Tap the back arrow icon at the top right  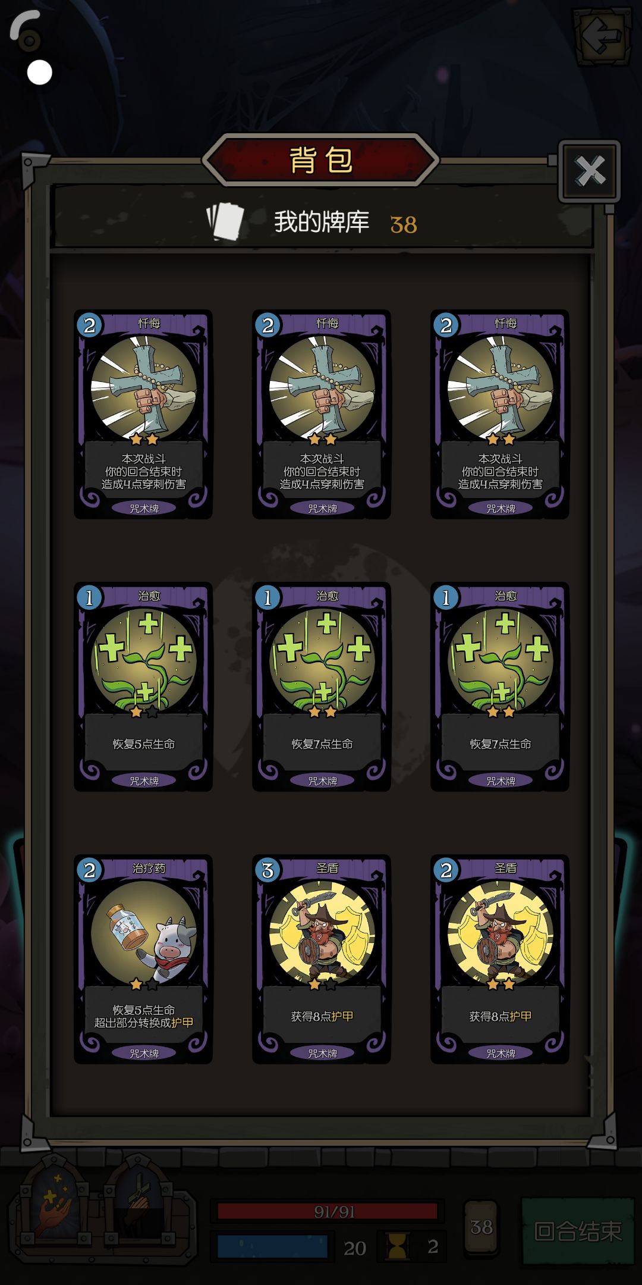[602, 36]
